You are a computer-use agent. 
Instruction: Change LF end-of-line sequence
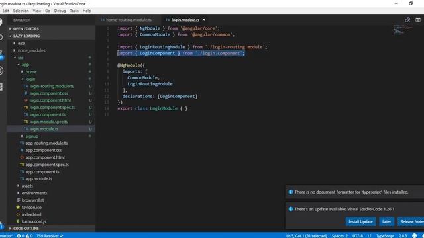[370, 236]
